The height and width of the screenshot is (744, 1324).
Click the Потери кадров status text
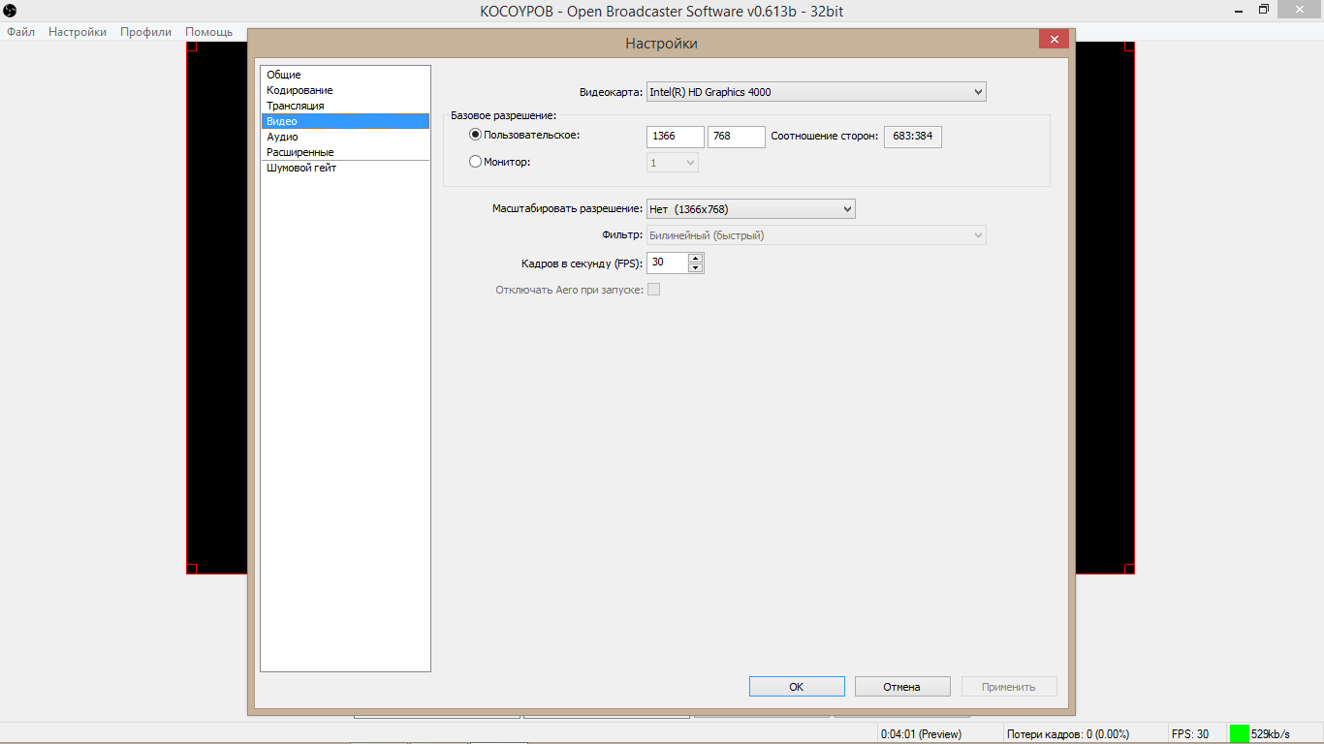click(1068, 734)
